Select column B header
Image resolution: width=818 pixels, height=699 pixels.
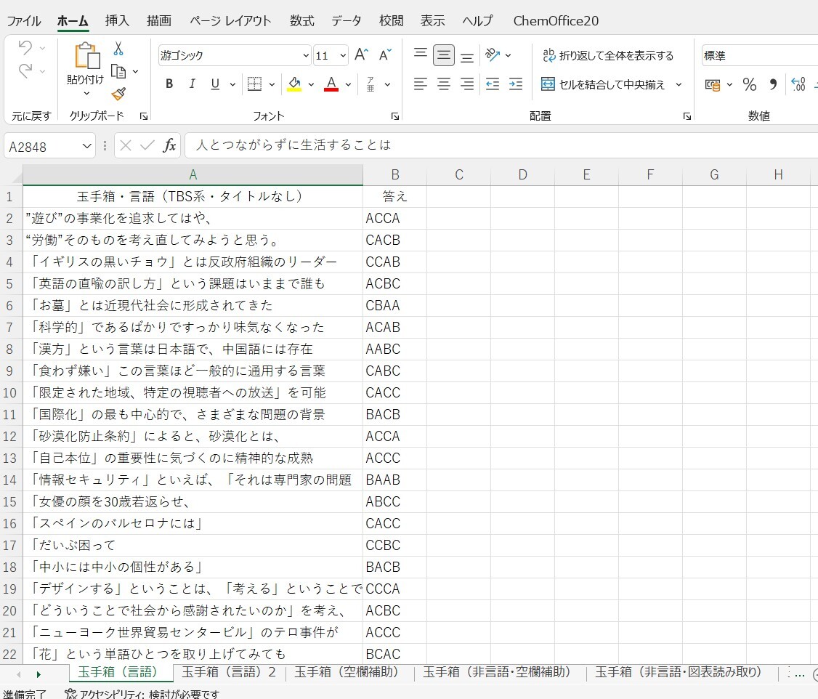coord(394,174)
